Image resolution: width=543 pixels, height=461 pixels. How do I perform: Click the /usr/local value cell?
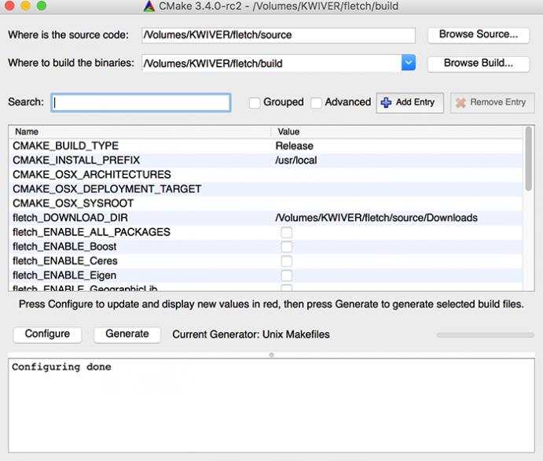pyautogui.click(x=296, y=160)
